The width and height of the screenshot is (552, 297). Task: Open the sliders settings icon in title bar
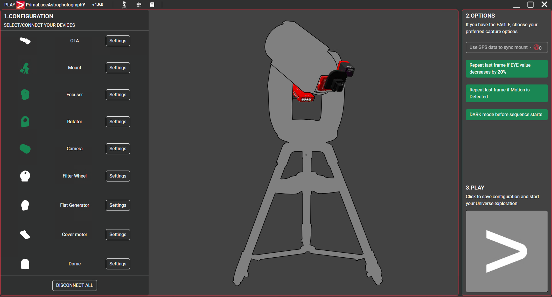point(139,5)
